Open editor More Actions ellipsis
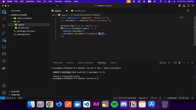This screenshot has width=196, height=110. 192,11
